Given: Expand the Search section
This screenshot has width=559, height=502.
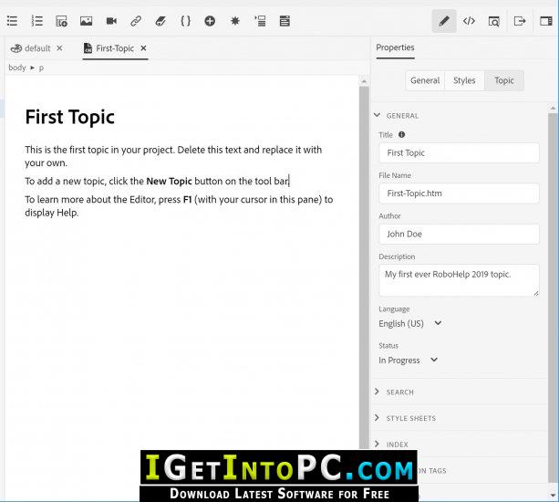Looking at the screenshot, I should point(399,392).
